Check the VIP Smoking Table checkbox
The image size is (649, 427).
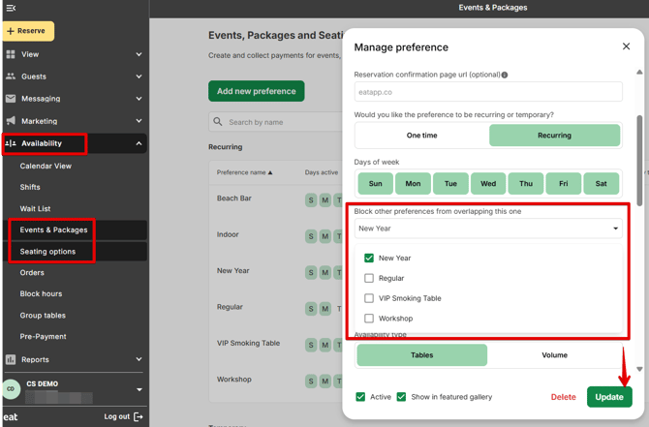pyautogui.click(x=369, y=298)
